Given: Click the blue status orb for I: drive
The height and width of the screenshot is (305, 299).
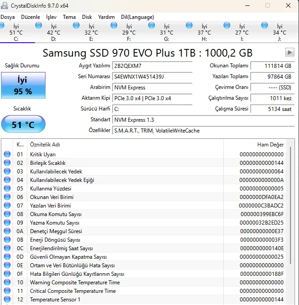Looking at the screenshot, I should tap(227, 25).
